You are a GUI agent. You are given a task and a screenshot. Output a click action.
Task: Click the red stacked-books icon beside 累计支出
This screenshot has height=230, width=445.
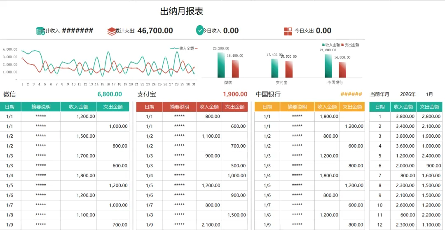(x=112, y=31)
